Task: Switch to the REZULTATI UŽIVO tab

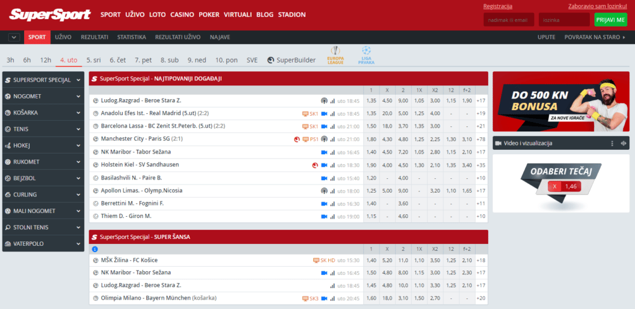Action: tap(178, 37)
